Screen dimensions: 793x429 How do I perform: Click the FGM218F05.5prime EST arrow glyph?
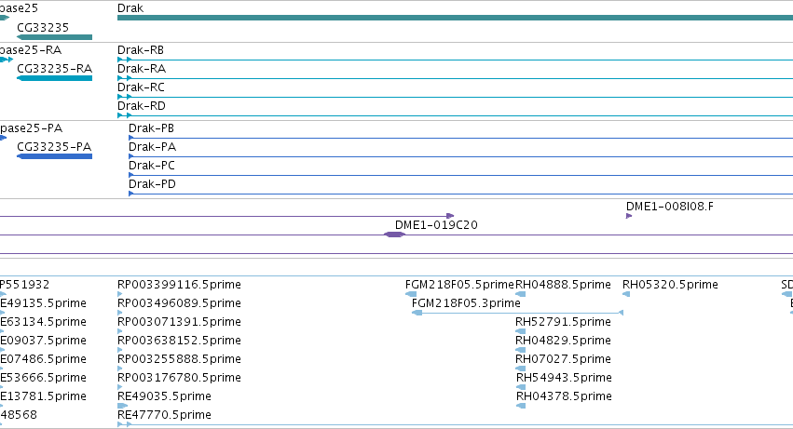411,294
